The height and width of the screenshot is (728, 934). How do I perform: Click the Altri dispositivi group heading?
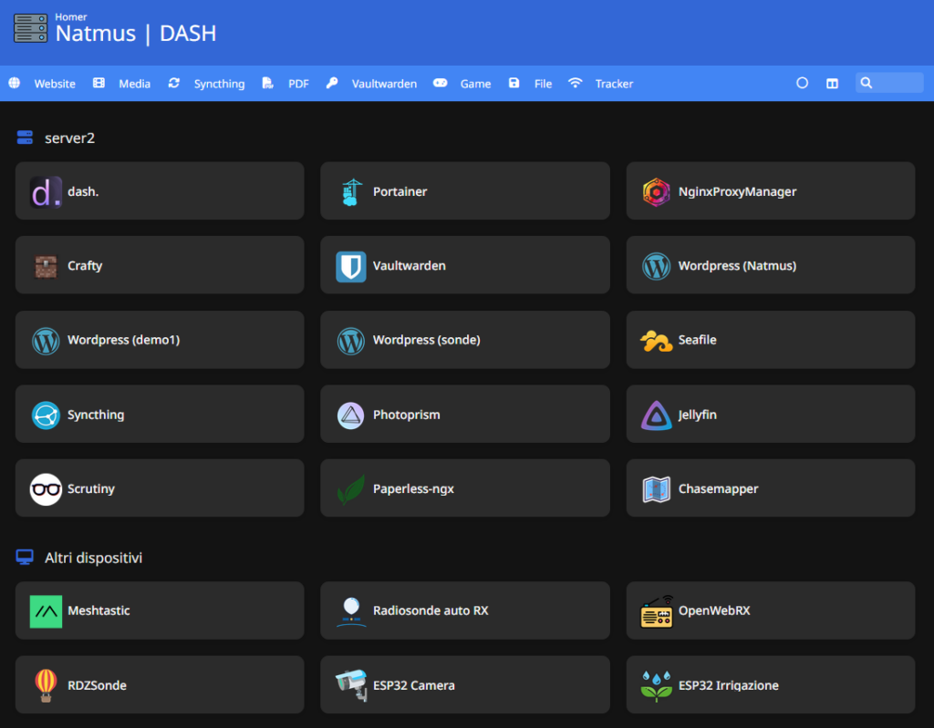coord(94,558)
